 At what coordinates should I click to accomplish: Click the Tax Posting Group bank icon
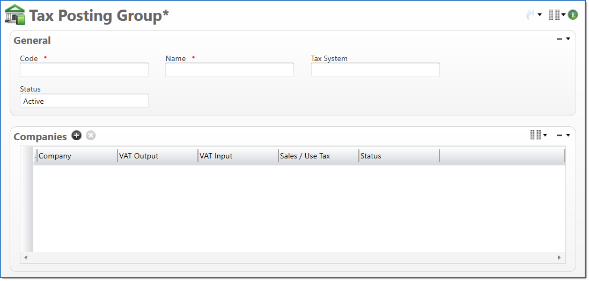[15, 14]
